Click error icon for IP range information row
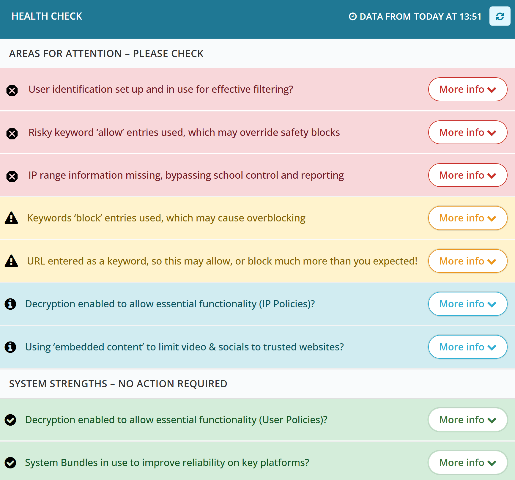The image size is (515, 480). coord(12,176)
